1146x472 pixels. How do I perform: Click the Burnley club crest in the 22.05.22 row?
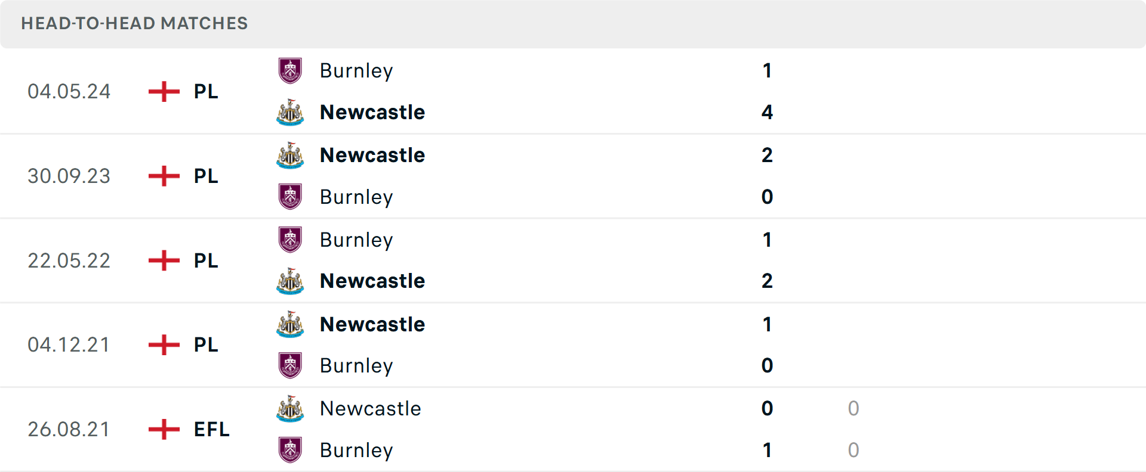[290, 240]
